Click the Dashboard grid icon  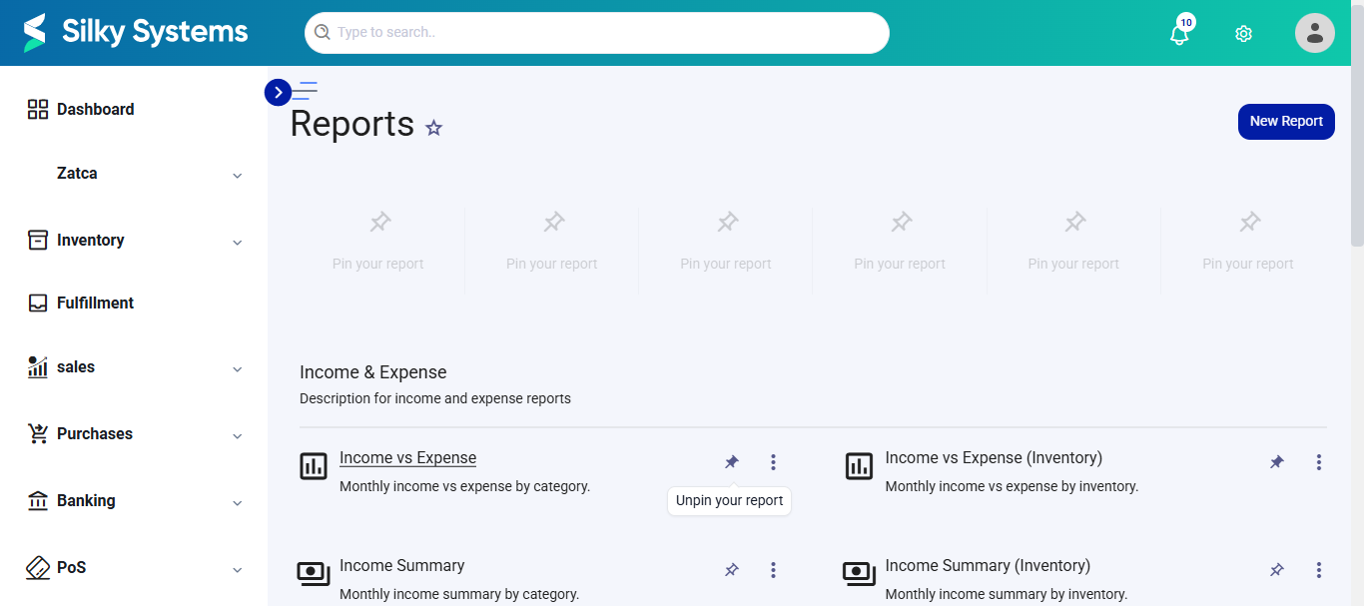38,110
